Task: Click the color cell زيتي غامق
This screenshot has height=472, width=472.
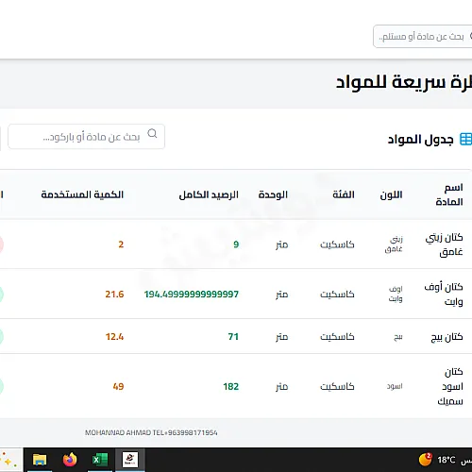Action: click(394, 244)
